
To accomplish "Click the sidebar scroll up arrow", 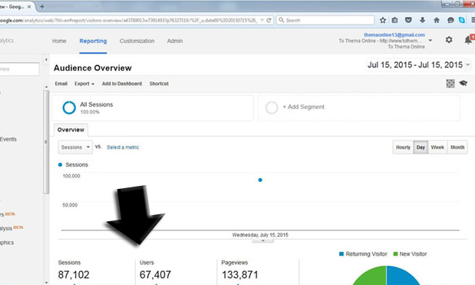I will click(x=46, y=87).
